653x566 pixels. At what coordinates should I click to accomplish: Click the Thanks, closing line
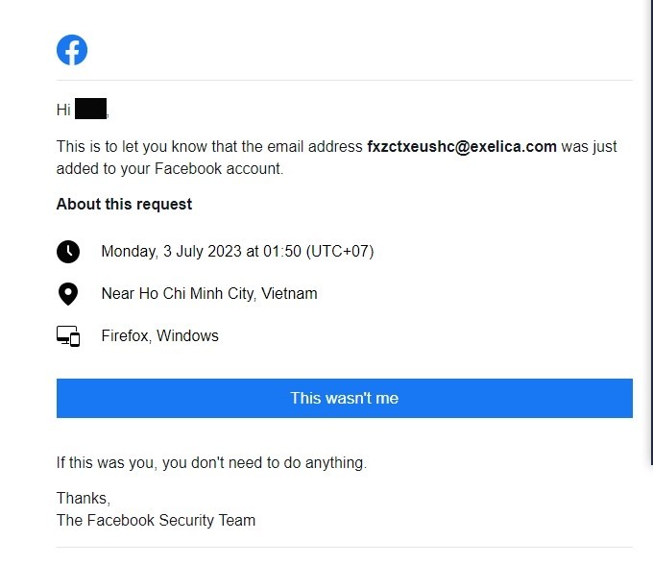tap(84, 499)
